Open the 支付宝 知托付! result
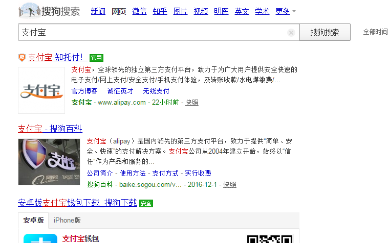 [58, 57]
